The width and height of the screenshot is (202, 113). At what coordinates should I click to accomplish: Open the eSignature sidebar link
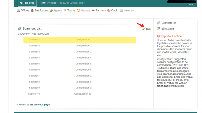coord(168,29)
